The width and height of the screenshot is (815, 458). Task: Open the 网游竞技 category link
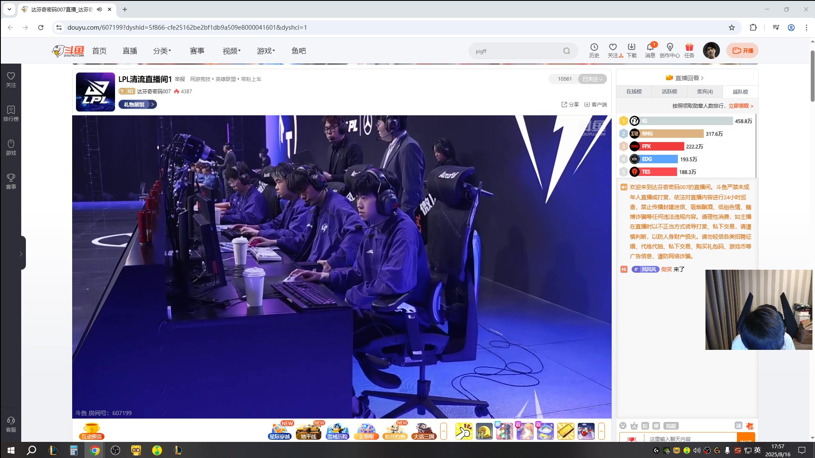[200, 79]
